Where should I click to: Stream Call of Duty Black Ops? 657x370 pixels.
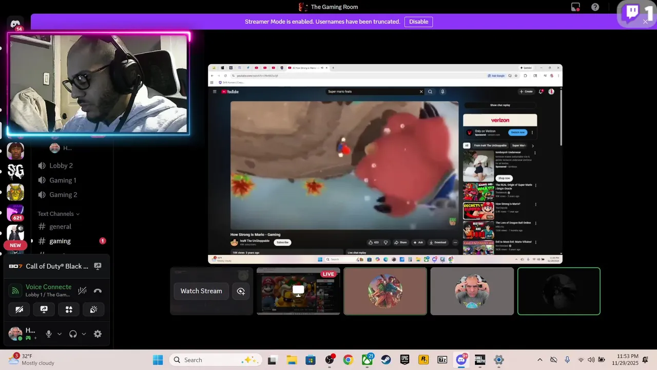98,266
